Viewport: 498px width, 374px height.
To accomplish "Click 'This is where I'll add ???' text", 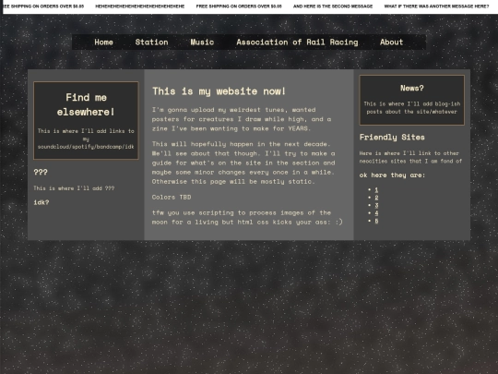I will pyautogui.click(x=74, y=188).
